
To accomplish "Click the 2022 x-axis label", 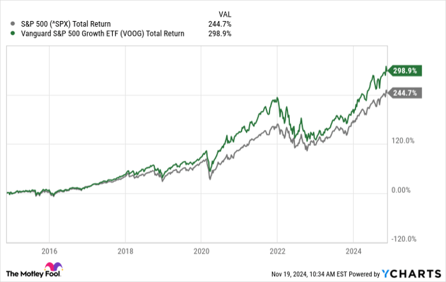I will coord(277,251).
